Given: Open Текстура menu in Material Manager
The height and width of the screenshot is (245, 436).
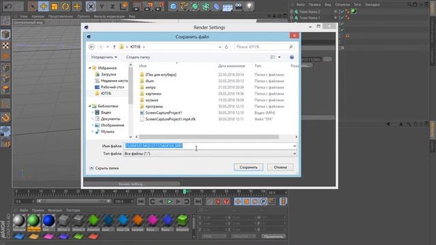Looking at the screenshot, I should (73, 210).
